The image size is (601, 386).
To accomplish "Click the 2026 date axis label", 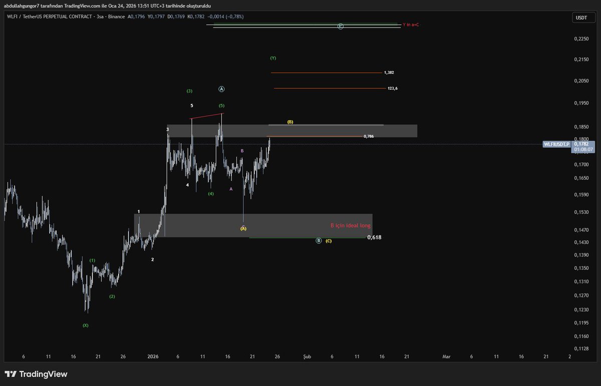I will click(153, 356).
